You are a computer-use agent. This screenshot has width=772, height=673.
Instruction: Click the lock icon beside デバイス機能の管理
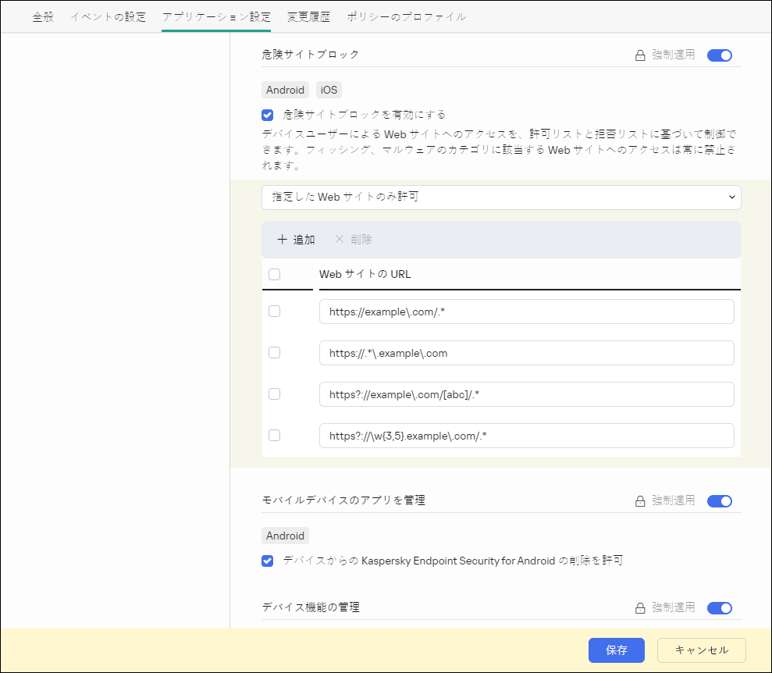pos(640,608)
